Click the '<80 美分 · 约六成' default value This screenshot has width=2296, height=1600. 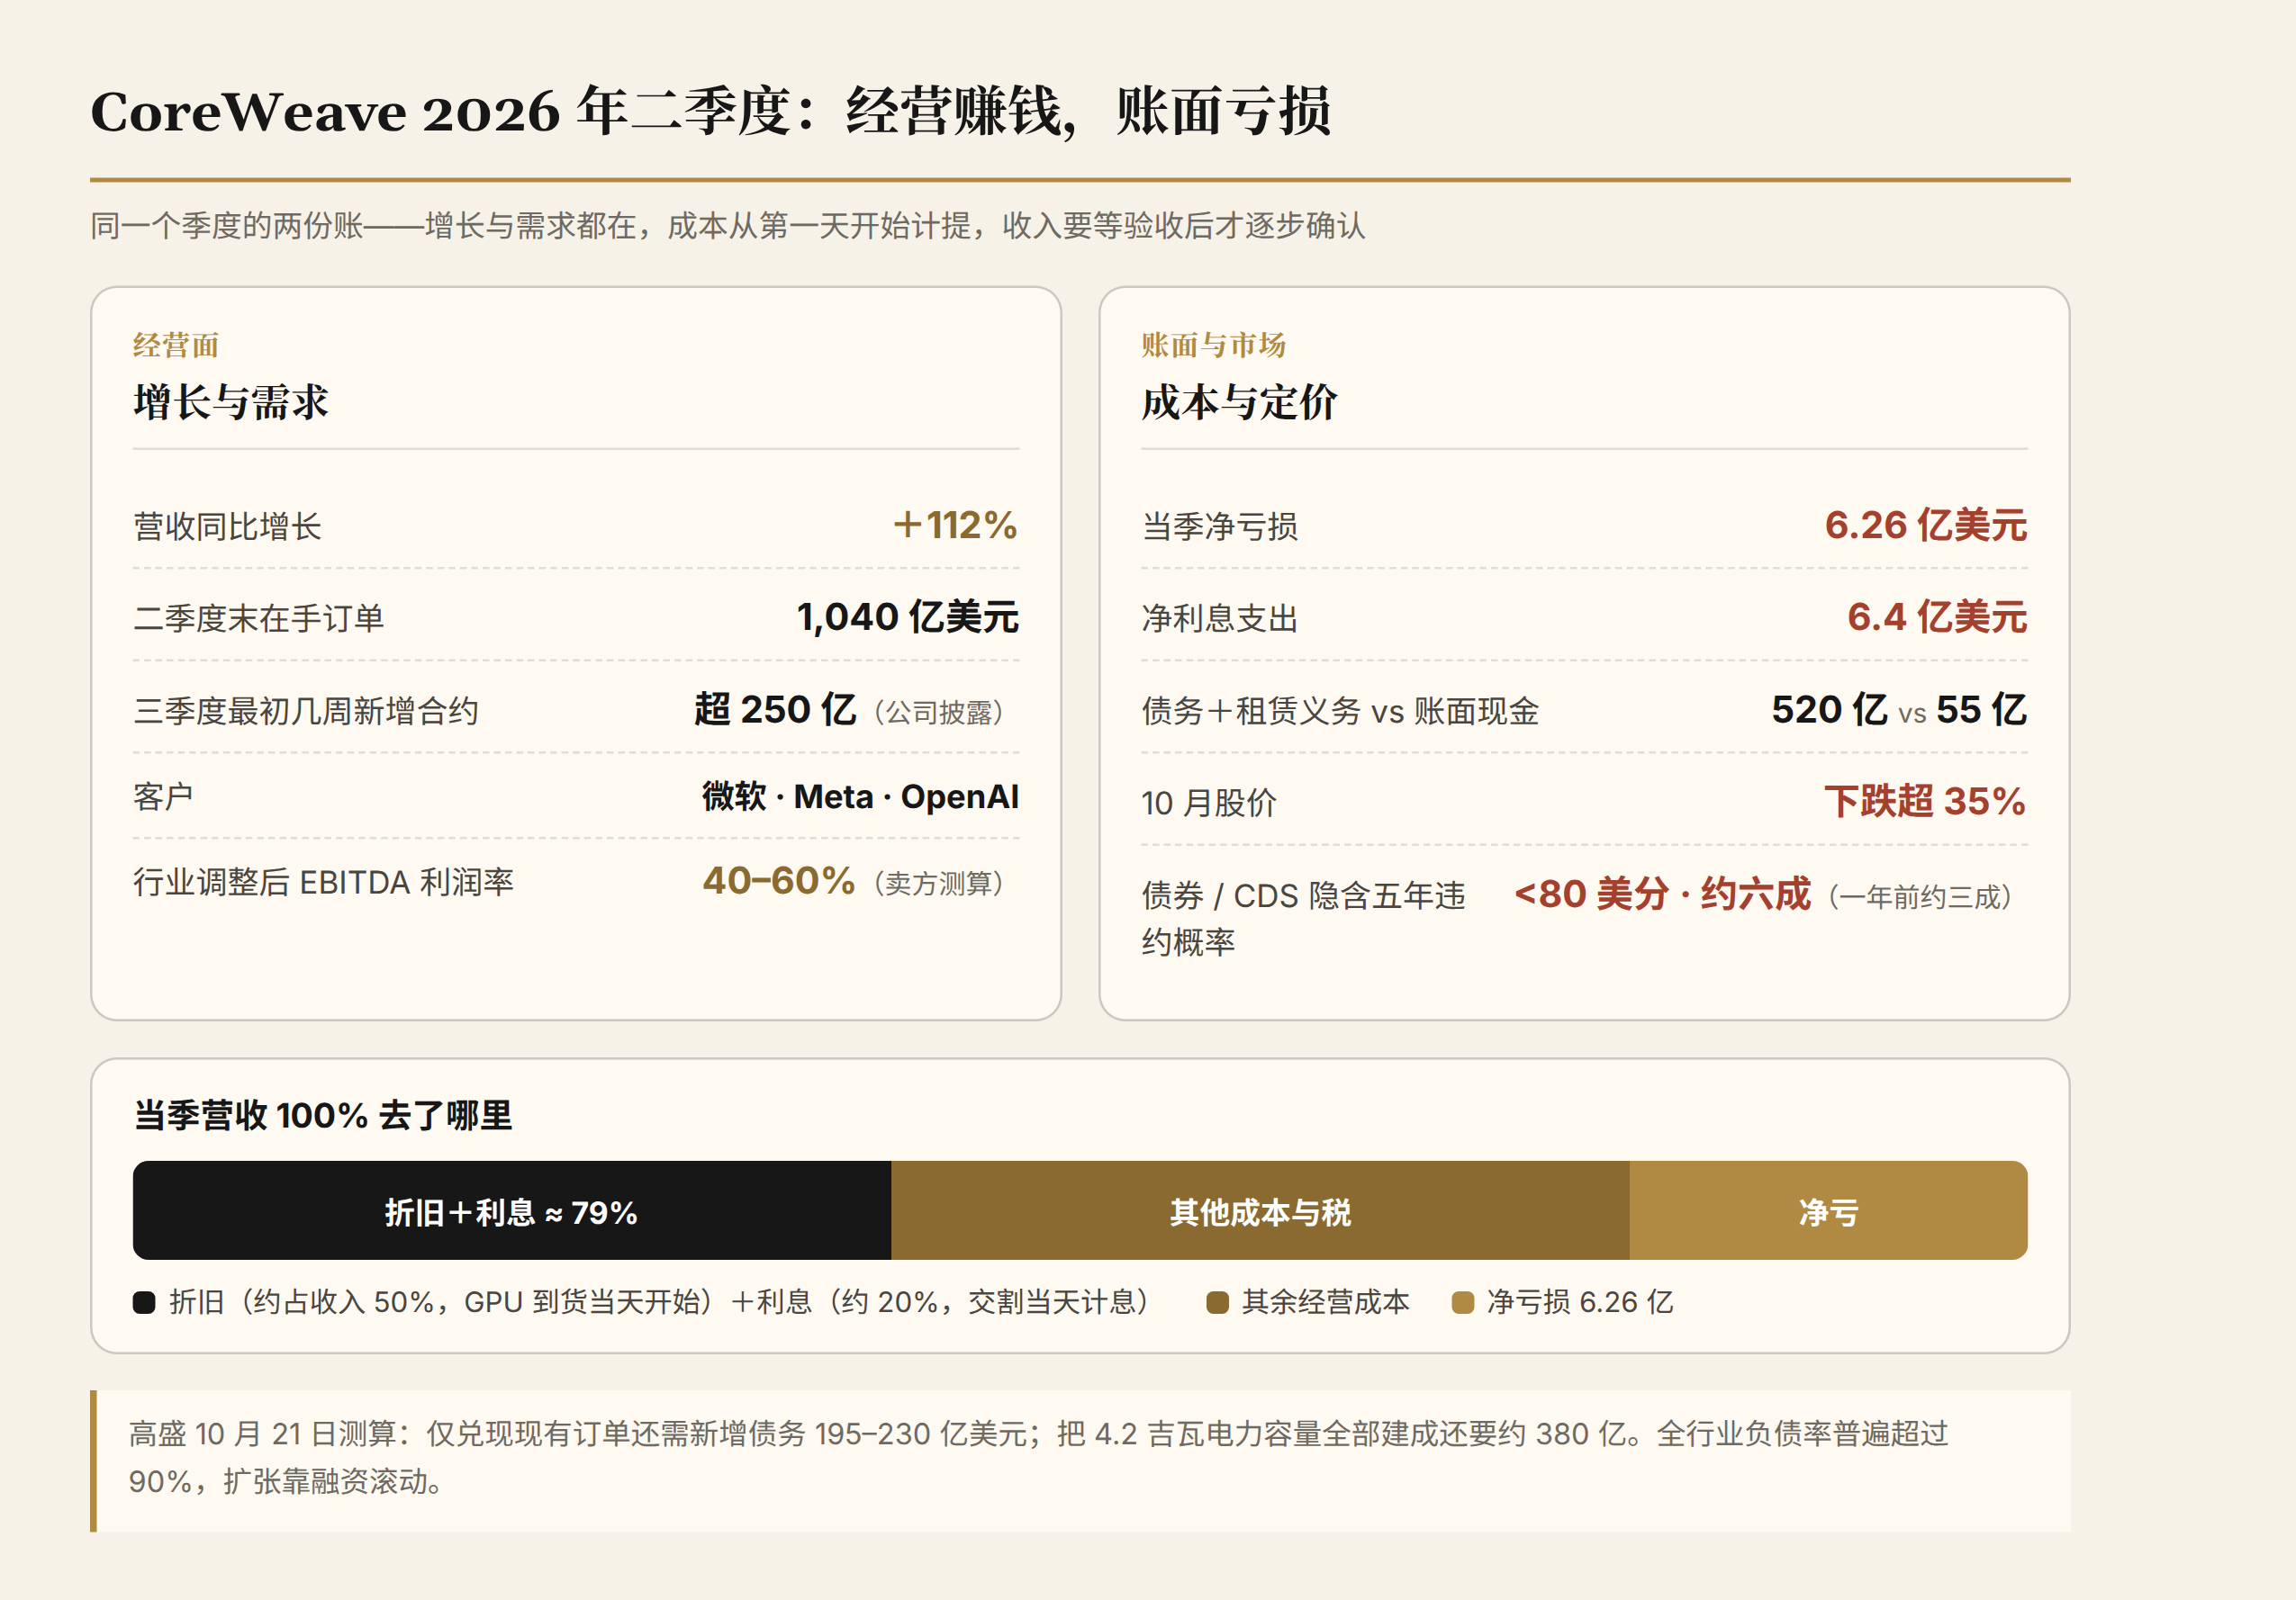(1662, 894)
